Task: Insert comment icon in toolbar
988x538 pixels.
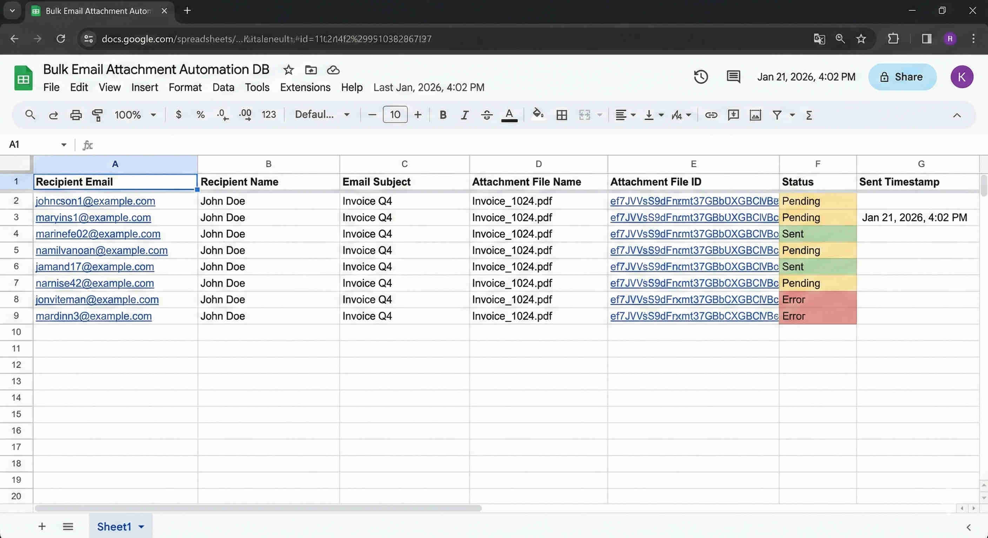Action: 733,115
